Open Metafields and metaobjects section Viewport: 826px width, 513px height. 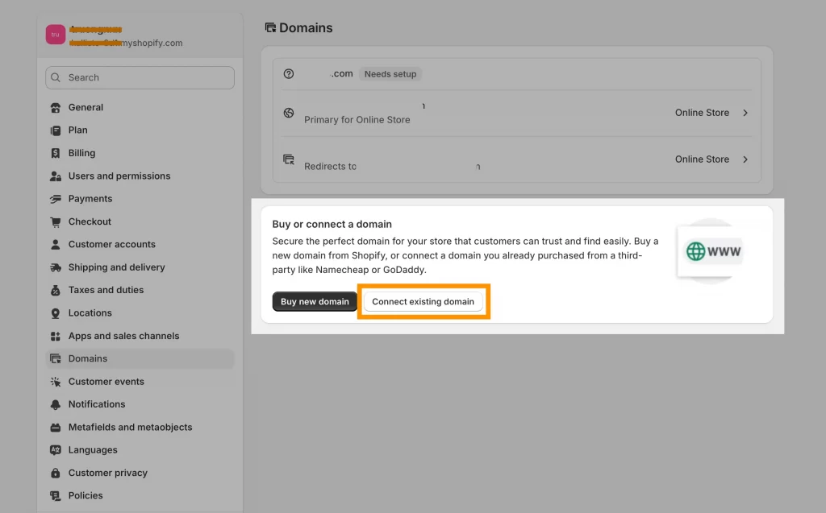(130, 427)
